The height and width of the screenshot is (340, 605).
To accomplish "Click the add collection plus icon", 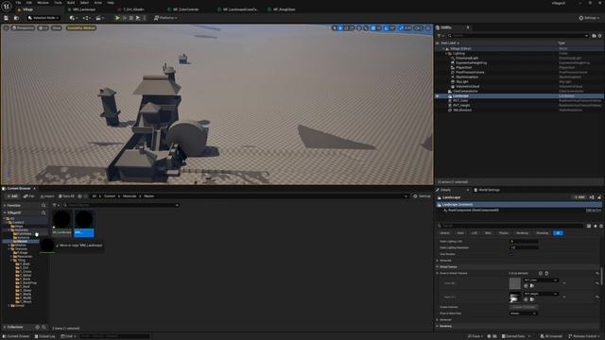I will (38, 327).
